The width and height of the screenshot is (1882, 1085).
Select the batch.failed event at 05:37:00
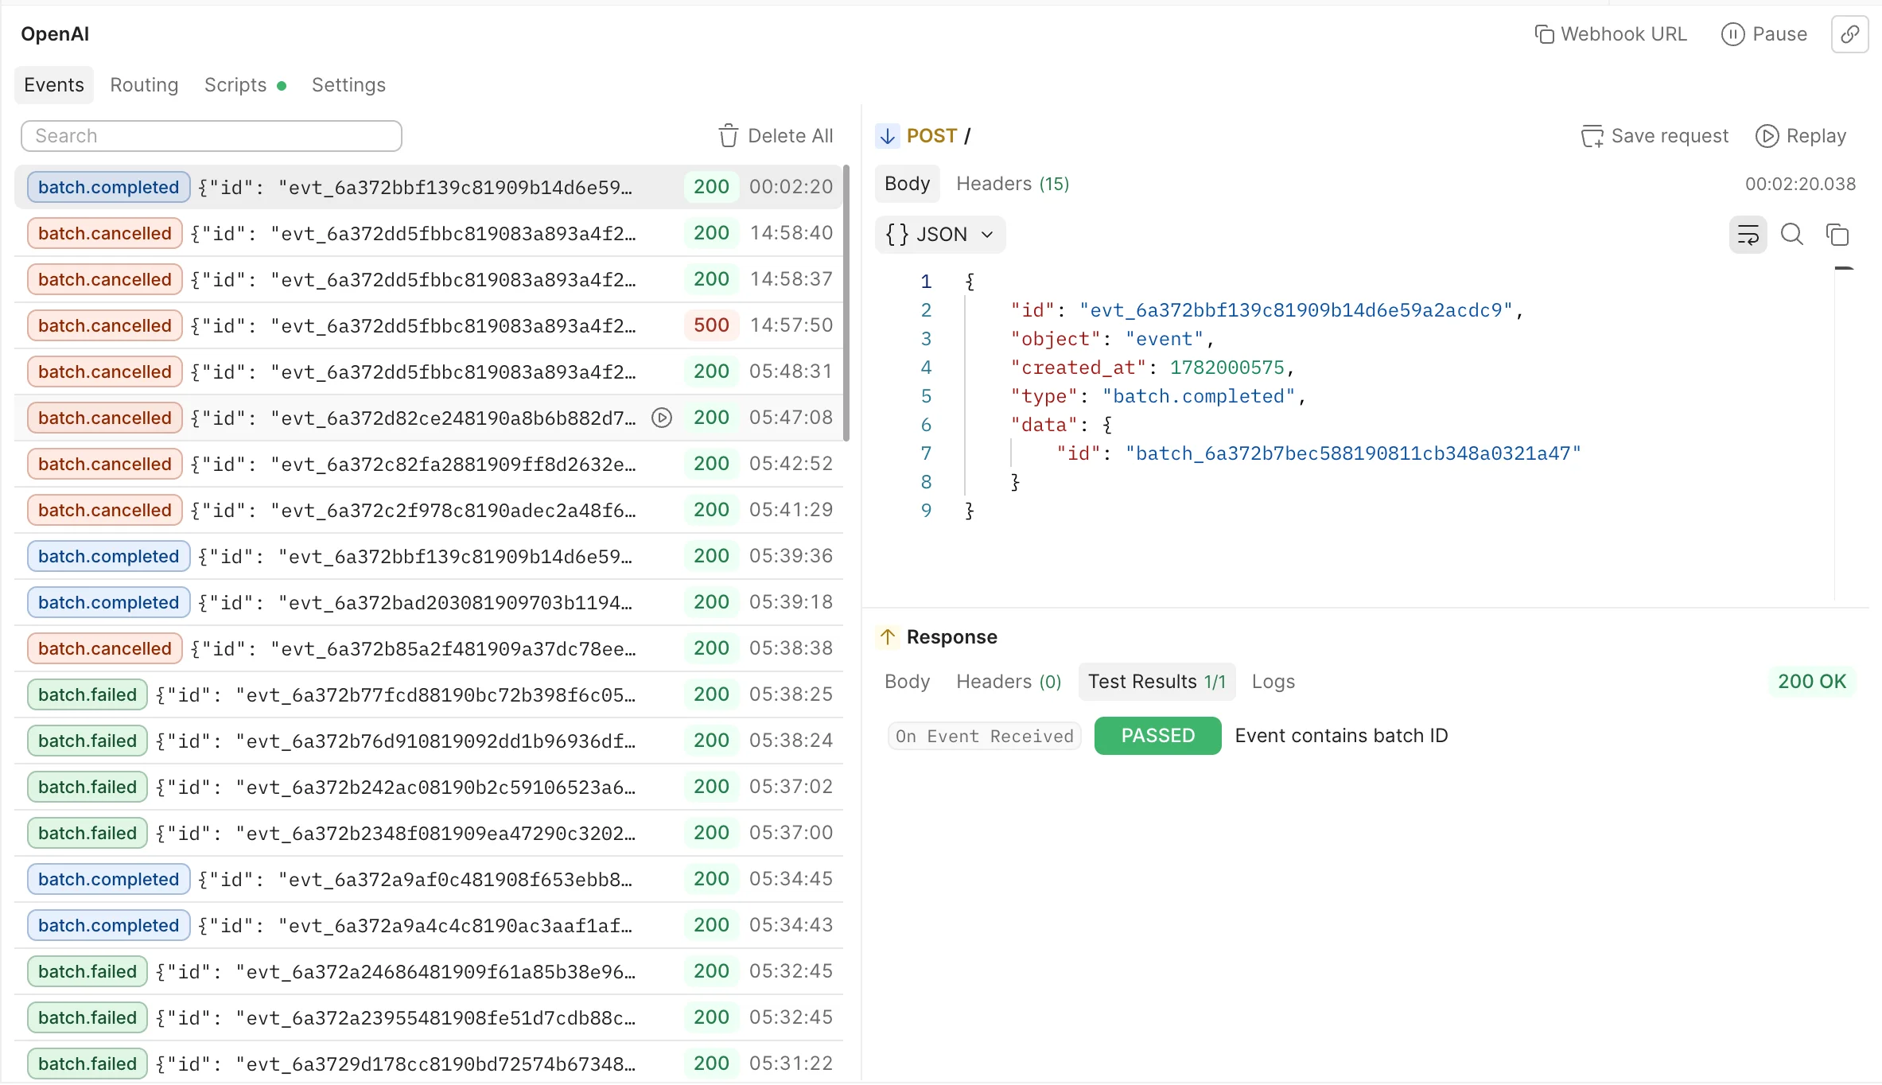tap(429, 833)
